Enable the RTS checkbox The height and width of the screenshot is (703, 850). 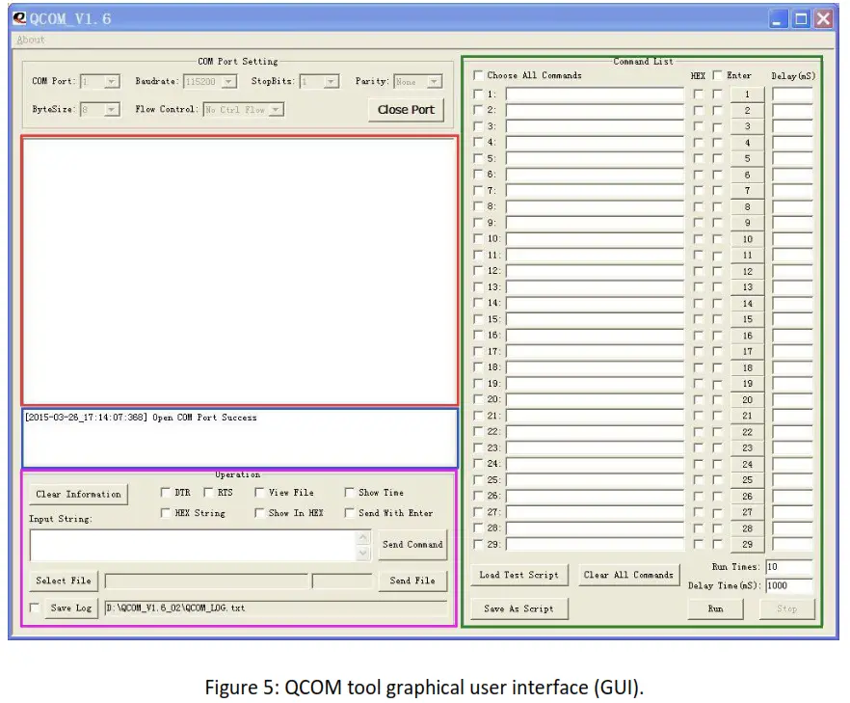tap(208, 492)
